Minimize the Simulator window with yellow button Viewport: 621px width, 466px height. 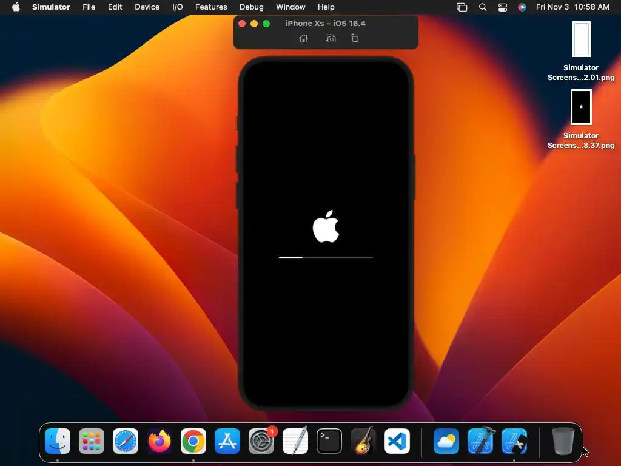254,24
